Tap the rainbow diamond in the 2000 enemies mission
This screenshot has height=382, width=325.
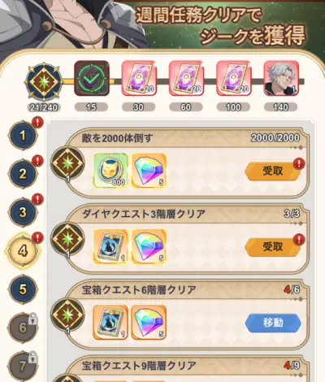(149, 171)
